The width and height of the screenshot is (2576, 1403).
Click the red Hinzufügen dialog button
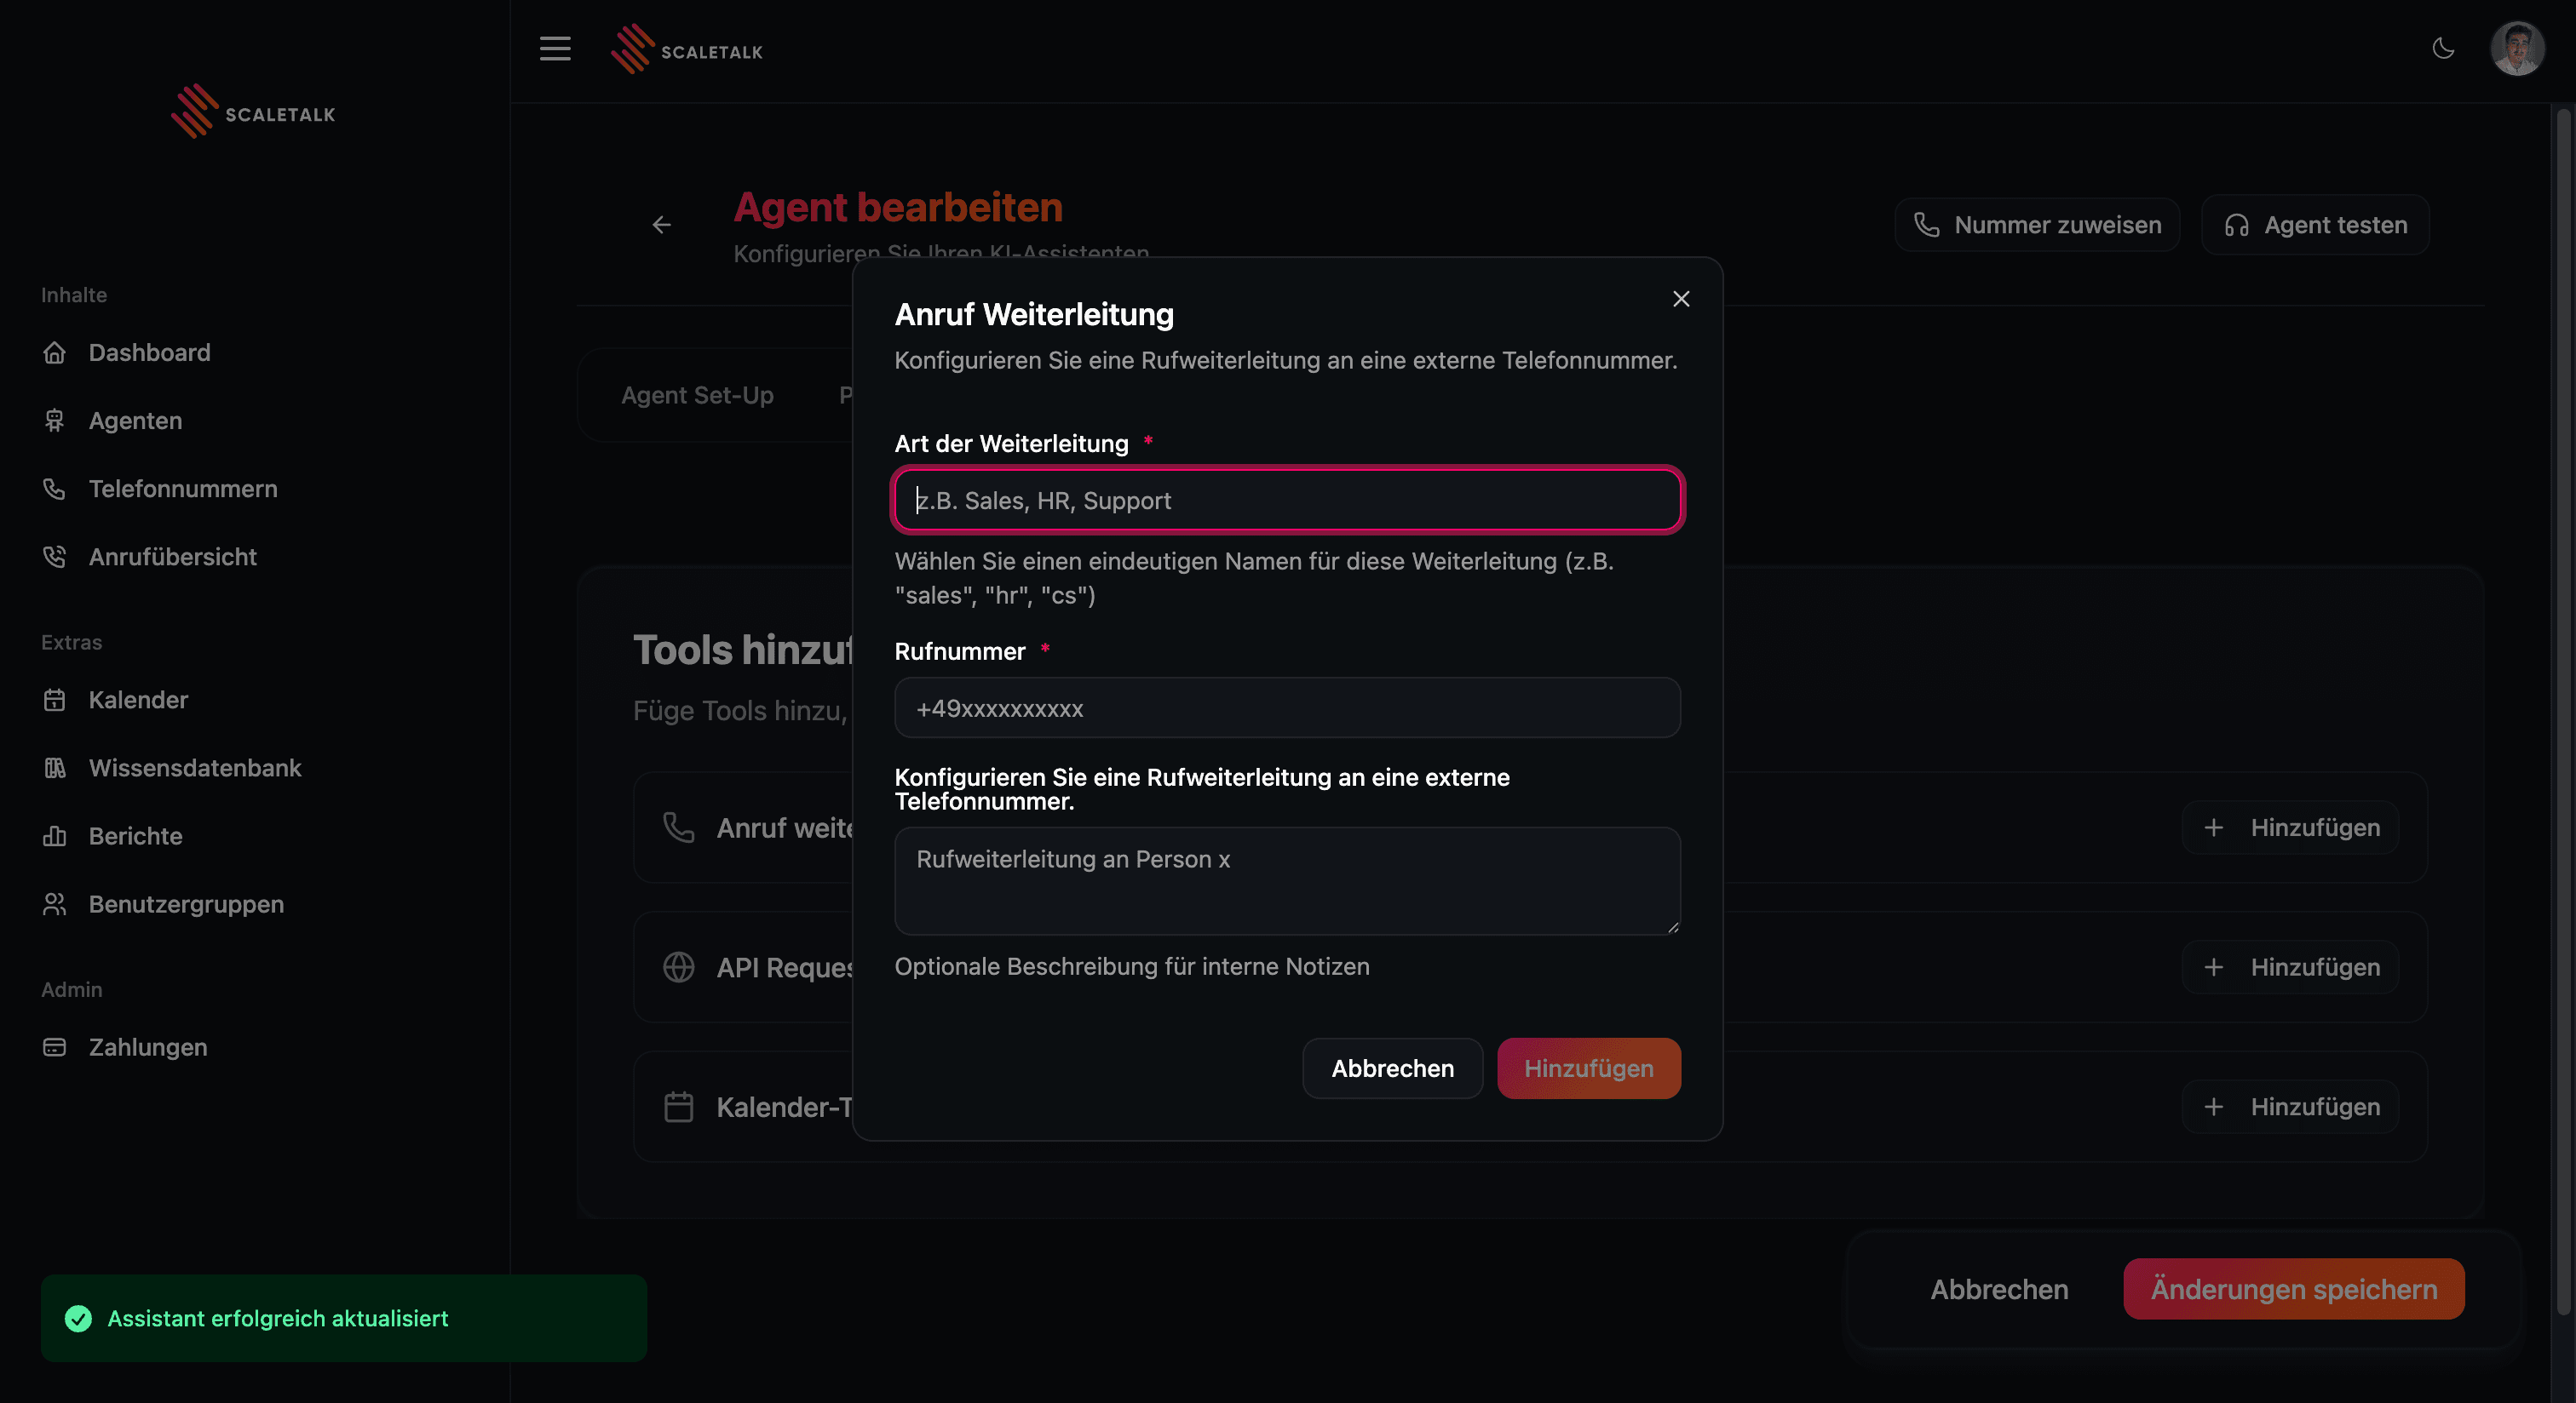[1588, 1068]
